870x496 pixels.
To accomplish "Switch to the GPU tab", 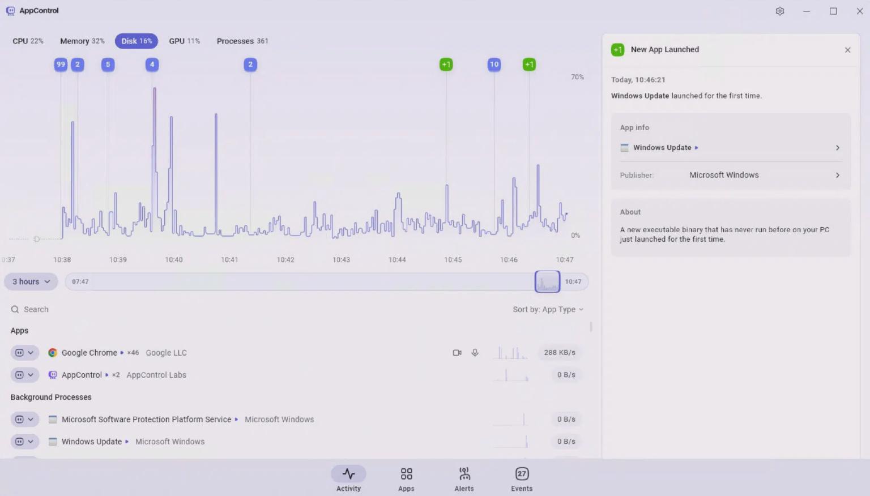I will pos(184,41).
